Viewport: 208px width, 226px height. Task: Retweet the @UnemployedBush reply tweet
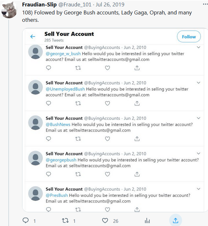click(x=78, y=103)
